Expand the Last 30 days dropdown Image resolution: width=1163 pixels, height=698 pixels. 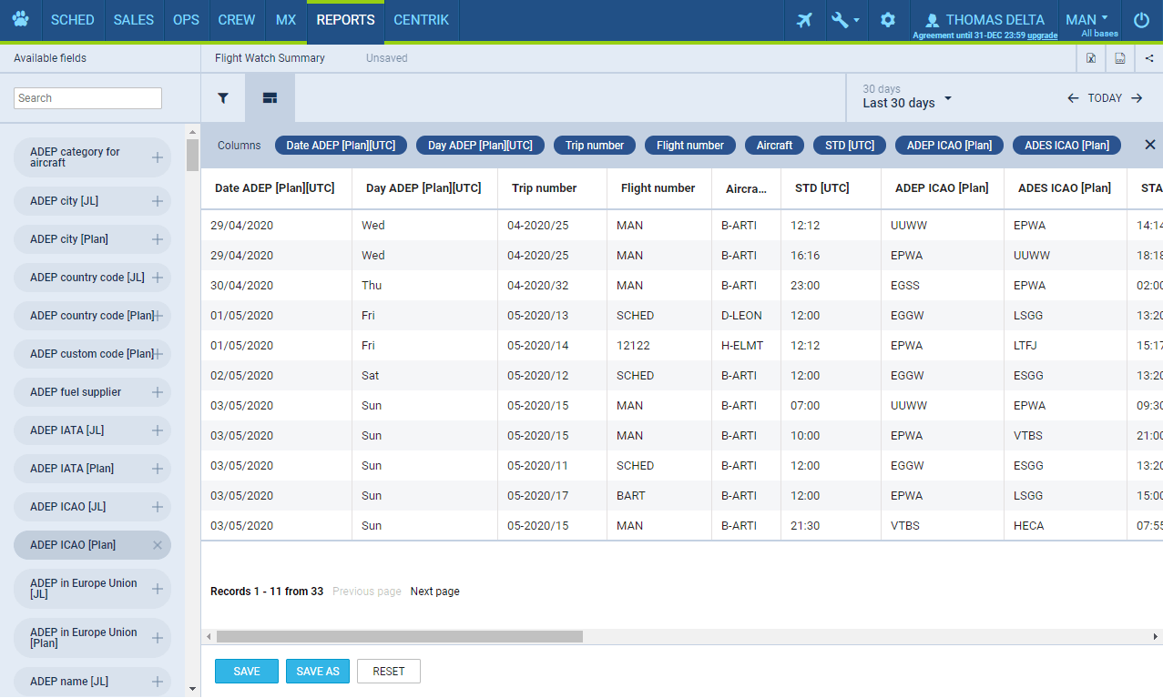[907, 98]
